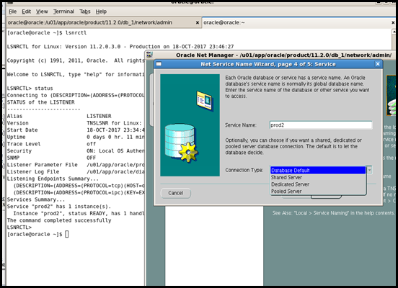Select Database Default connection type
The width and height of the screenshot is (398, 288).
pos(318,171)
